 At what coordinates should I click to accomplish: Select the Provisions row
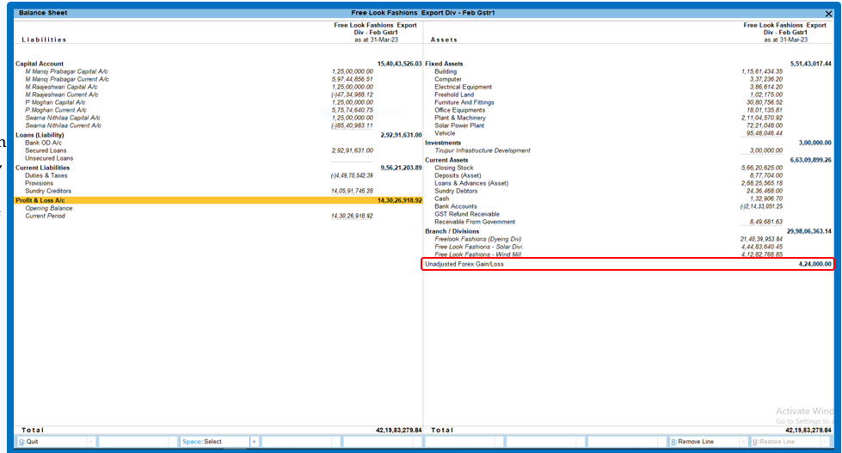click(40, 183)
